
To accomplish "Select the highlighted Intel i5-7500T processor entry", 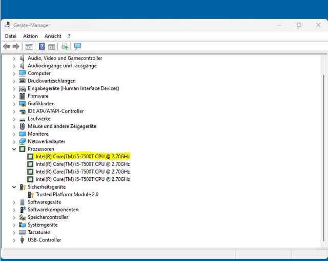I will point(83,157).
